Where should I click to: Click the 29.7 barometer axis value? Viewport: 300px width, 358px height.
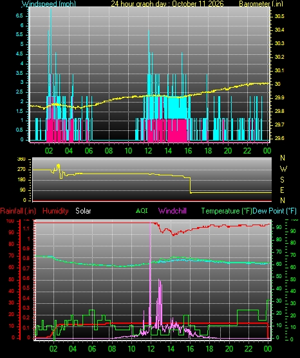tap(279, 124)
